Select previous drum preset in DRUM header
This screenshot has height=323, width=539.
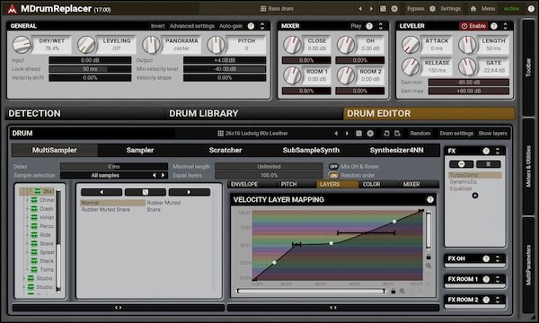(336, 133)
